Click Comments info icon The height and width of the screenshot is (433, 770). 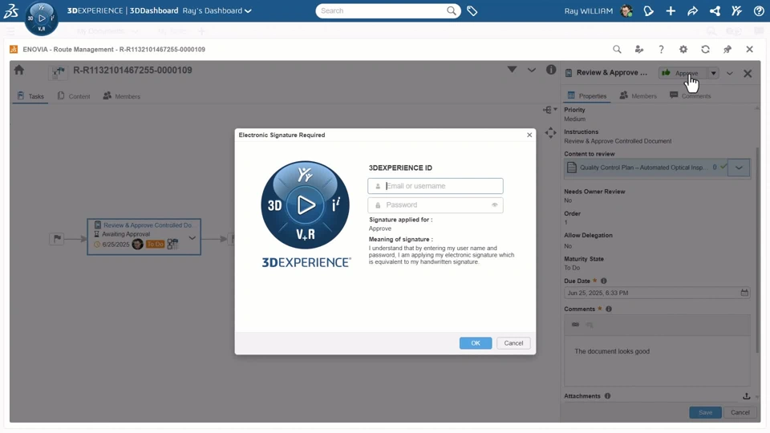609,309
